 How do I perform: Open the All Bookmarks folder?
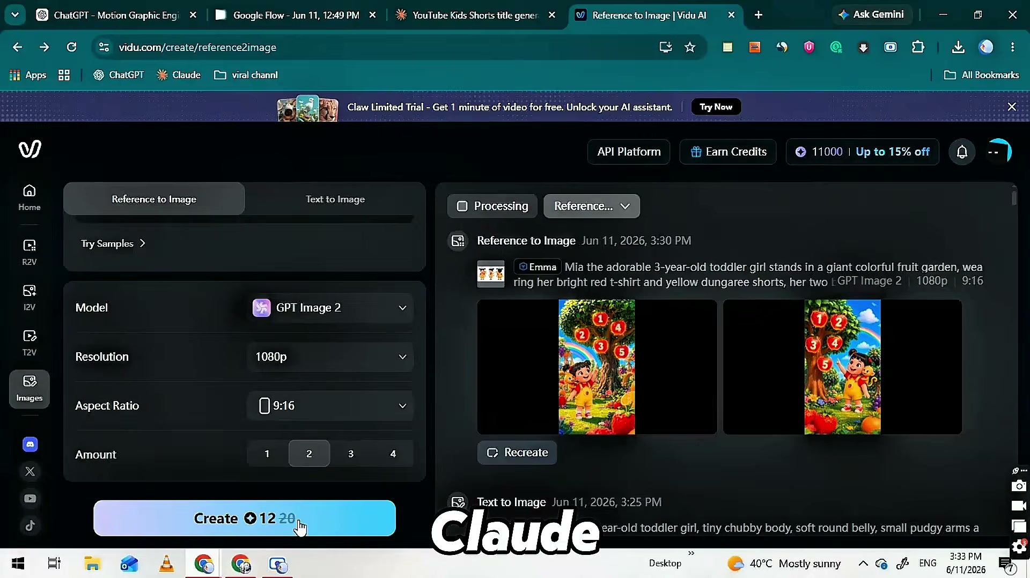[x=982, y=75]
